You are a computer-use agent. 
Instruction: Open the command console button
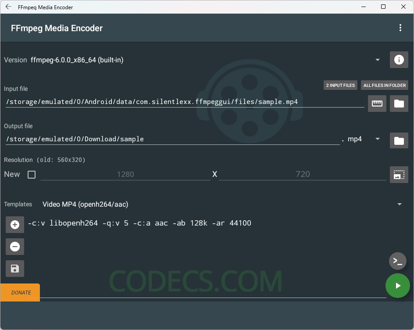point(398,261)
